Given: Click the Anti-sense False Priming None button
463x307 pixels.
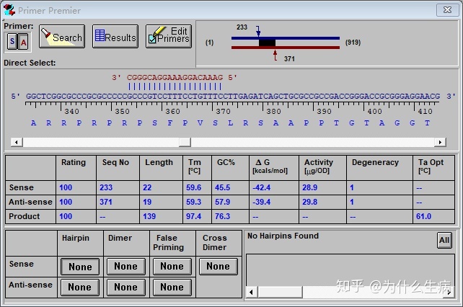Looking at the screenshot, I should (x=172, y=288).
